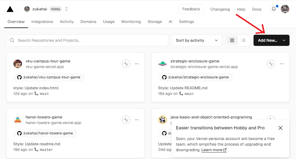Open the zukahai/vku-campus-tour-game GitHub repo link
The height and width of the screenshot is (159, 296).
[49, 77]
